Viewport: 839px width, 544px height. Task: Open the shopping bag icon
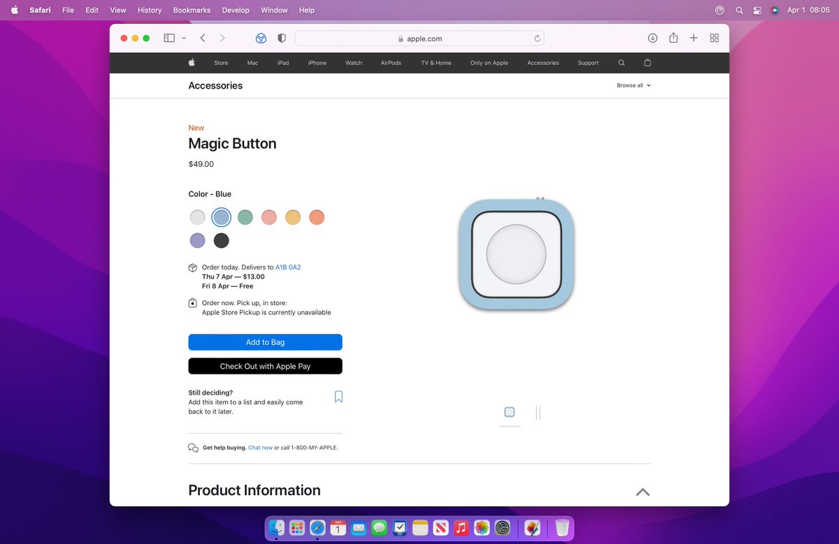click(647, 63)
